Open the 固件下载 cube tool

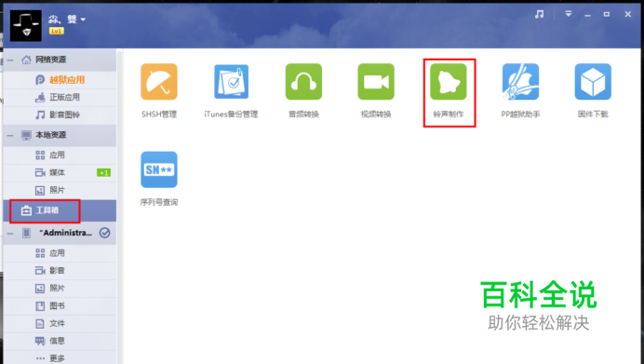(x=593, y=81)
